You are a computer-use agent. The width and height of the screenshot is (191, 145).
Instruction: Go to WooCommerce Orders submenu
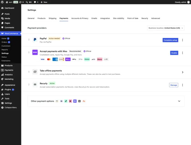tap(4, 42)
